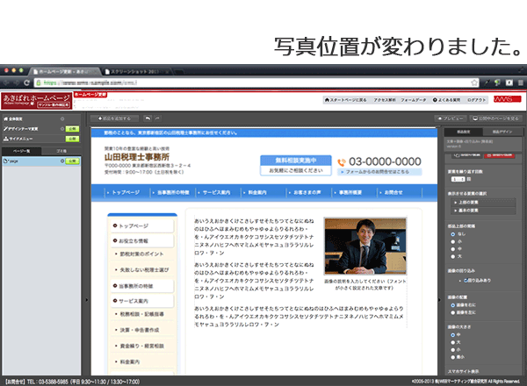Image resolution: width=527 pixels, height=386 pixels.
Task: Click the プレビュー button
Action: 451,117
